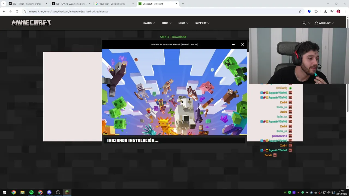Open a new browser tab
349x196 pixels.
click(183, 4)
